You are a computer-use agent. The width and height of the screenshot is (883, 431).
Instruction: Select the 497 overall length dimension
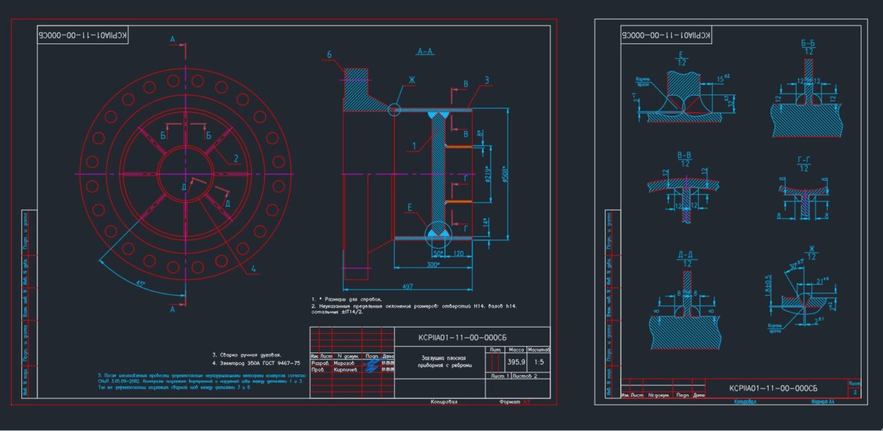click(408, 286)
